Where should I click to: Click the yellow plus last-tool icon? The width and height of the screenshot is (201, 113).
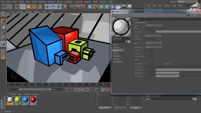40,7
